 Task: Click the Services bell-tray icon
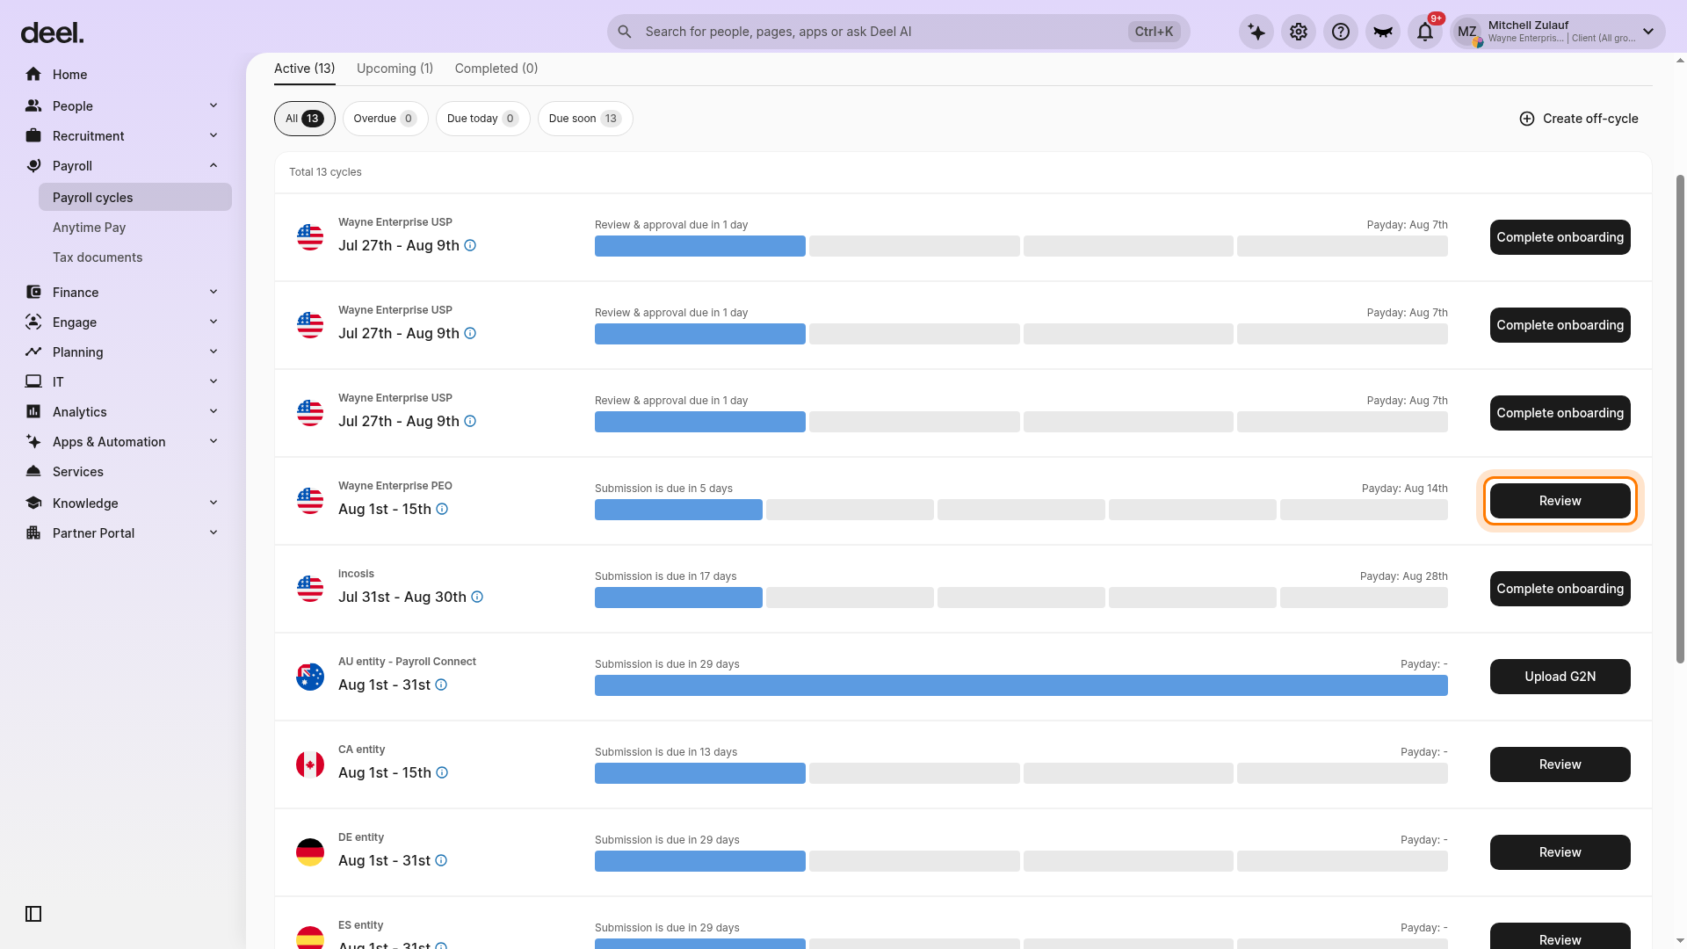click(x=33, y=472)
